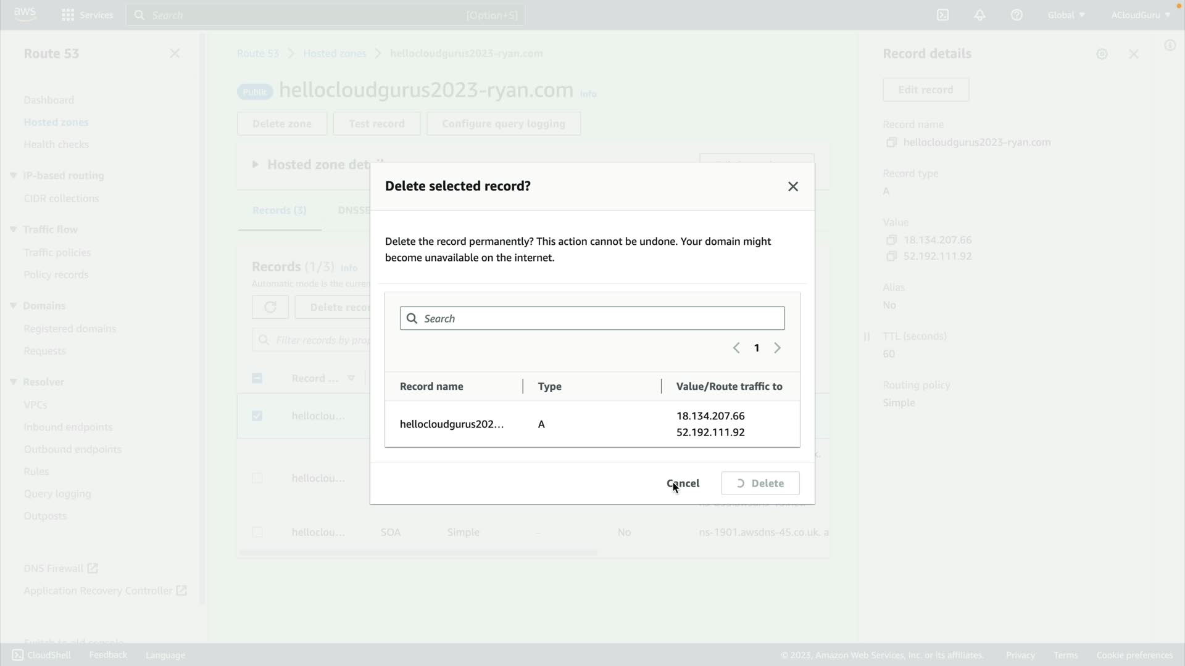This screenshot has height=666, width=1185.
Task: Open record details settings gear
Action: [x=1102, y=54]
